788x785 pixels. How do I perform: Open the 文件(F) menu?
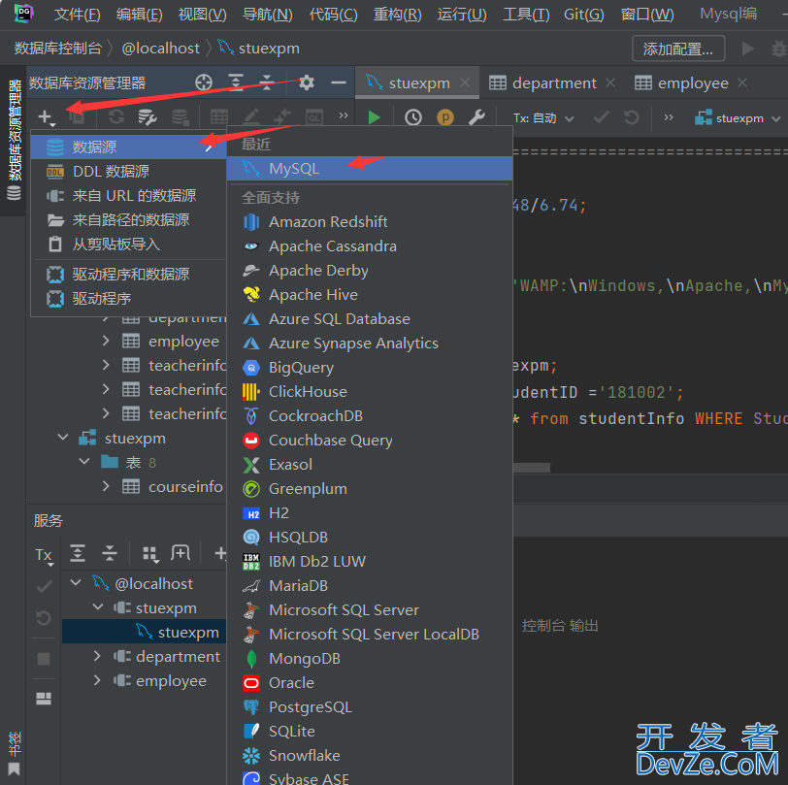click(x=77, y=15)
